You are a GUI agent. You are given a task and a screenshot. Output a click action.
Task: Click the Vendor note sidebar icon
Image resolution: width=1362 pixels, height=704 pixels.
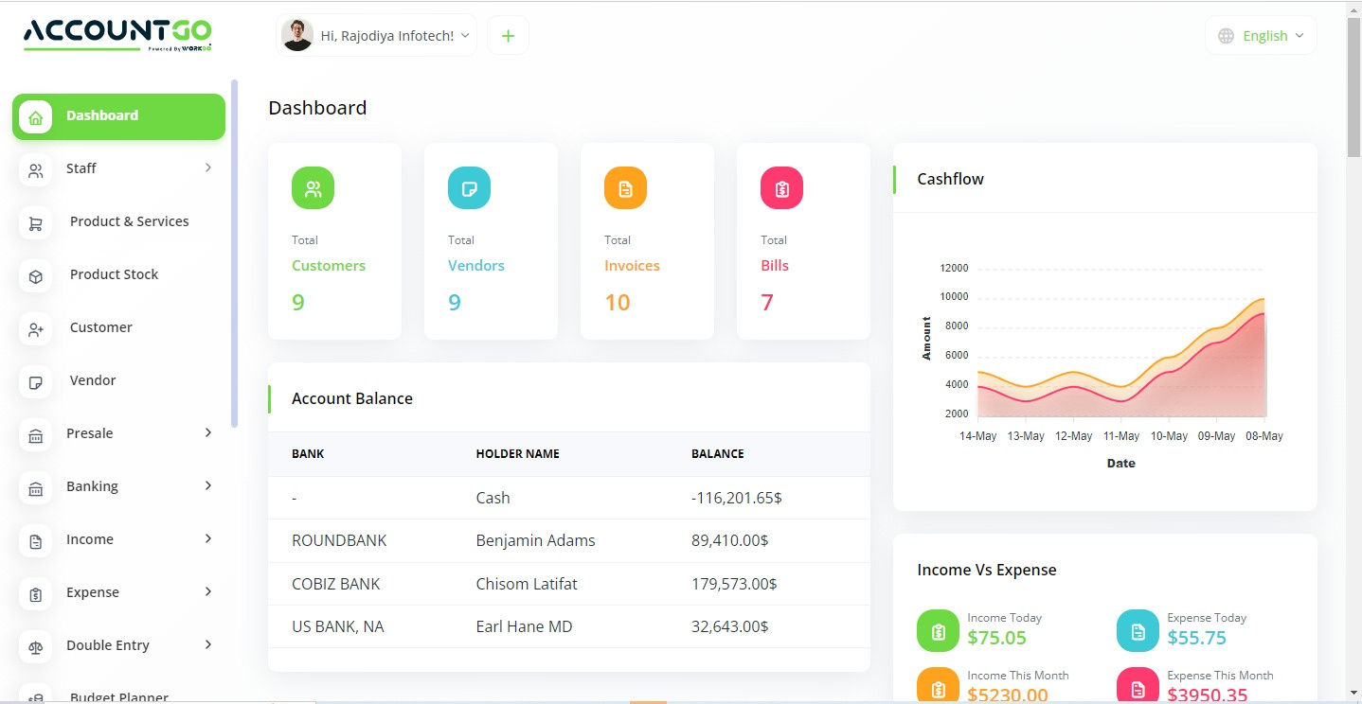click(x=36, y=383)
